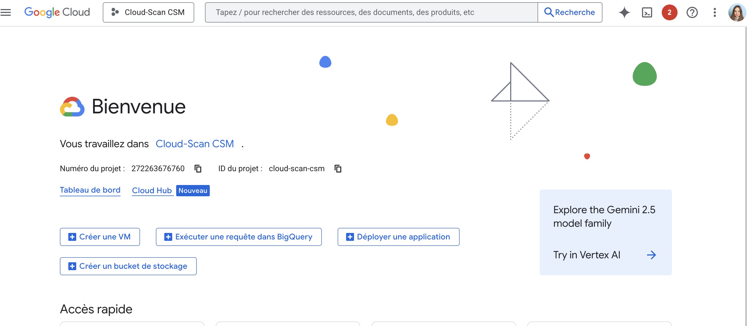Open the Cloud Hub link

point(152,190)
